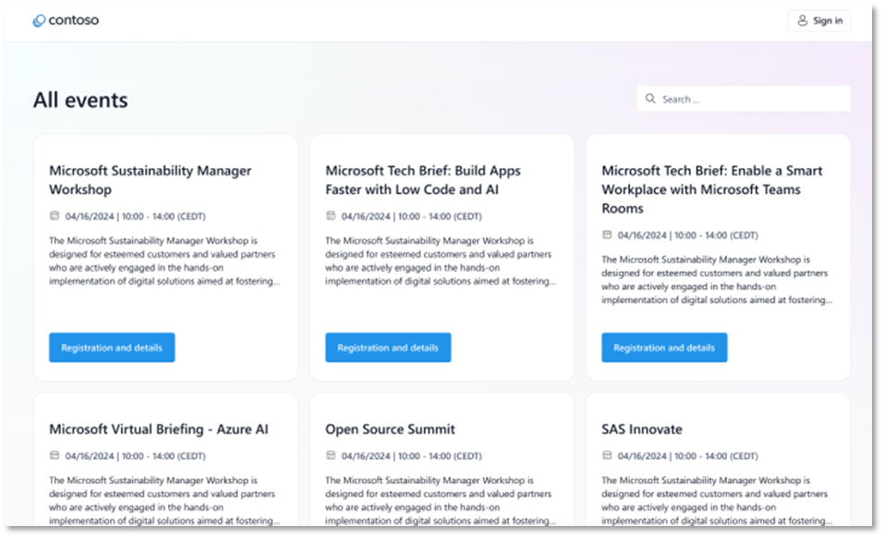Image resolution: width=884 pixels, height=538 pixels.
Task: Open the Microsoft Virtual Briefing - Azure AI event
Action: (159, 429)
